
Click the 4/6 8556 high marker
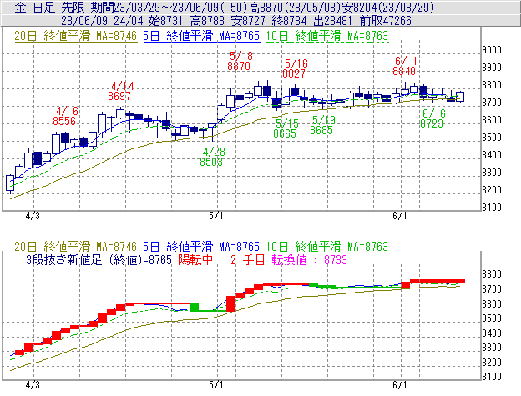(65, 116)
